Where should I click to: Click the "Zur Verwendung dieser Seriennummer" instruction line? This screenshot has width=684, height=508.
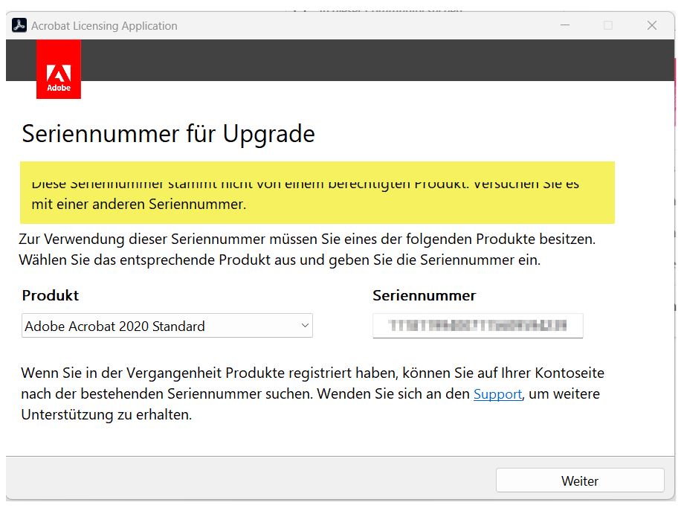[x=309, y=239]
